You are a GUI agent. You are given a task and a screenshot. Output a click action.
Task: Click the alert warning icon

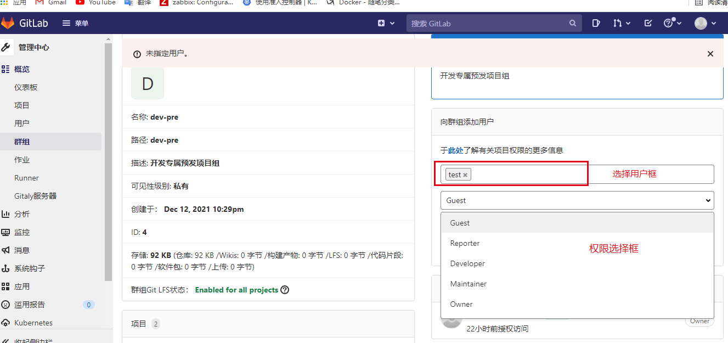pyautogui.click(x=137, y=54)
